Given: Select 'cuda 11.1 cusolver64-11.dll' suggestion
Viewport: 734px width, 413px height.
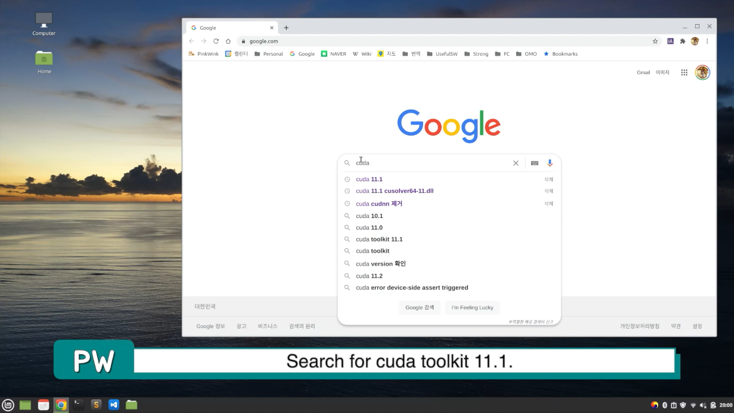Looking at the screenshot, I should click(448, 191).
